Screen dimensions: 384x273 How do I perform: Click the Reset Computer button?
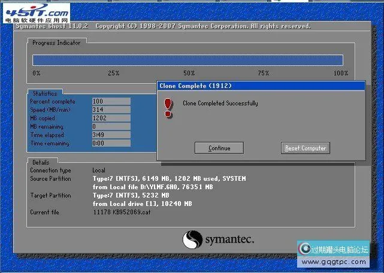click(306, 148)
